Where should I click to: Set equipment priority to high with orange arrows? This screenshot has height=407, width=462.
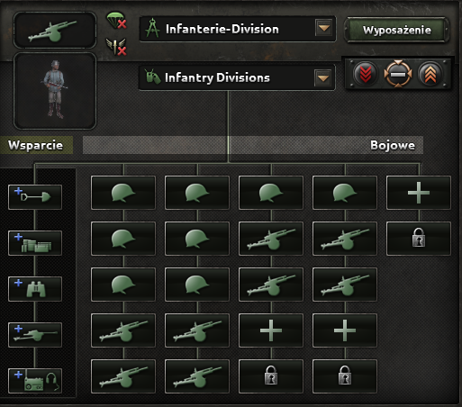[430, 74]
